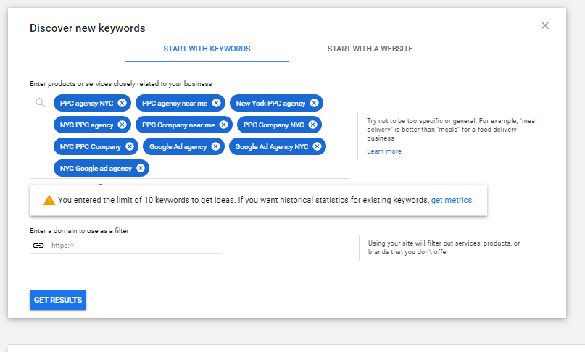Delete the "Google Ad Agency NYC" chip

317,146
